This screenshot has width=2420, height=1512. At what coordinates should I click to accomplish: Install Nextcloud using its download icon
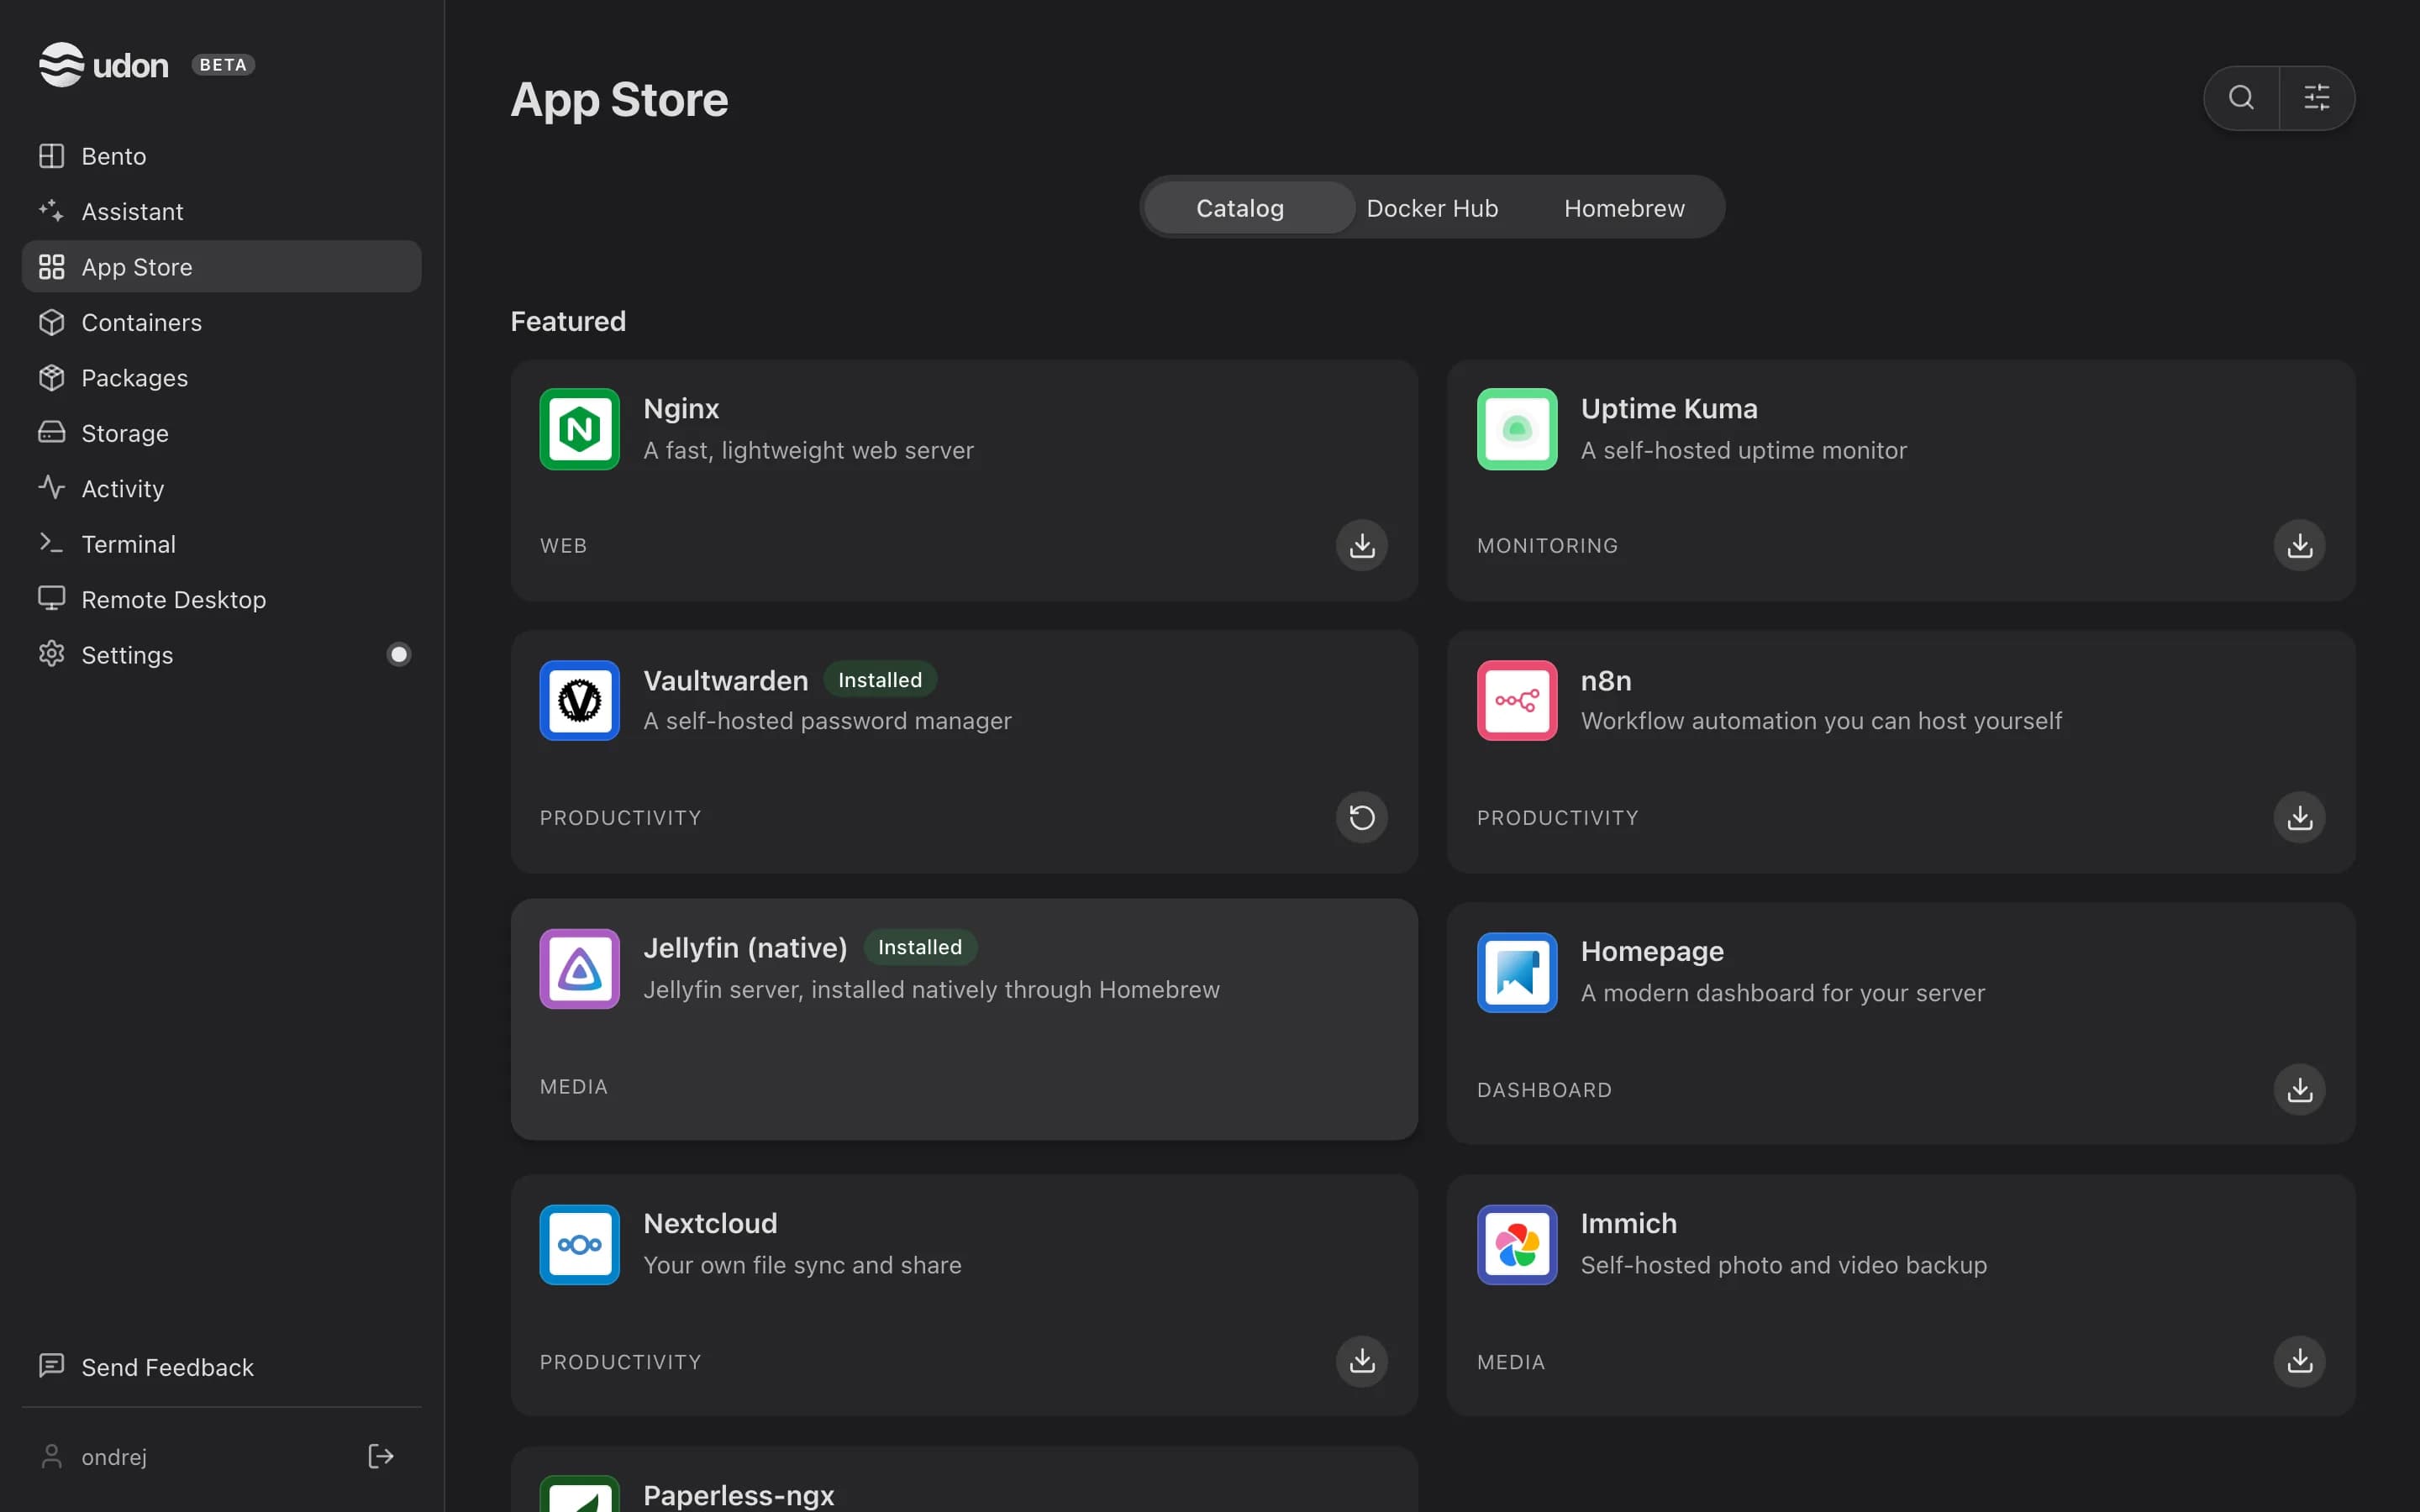[1362, 1361]
